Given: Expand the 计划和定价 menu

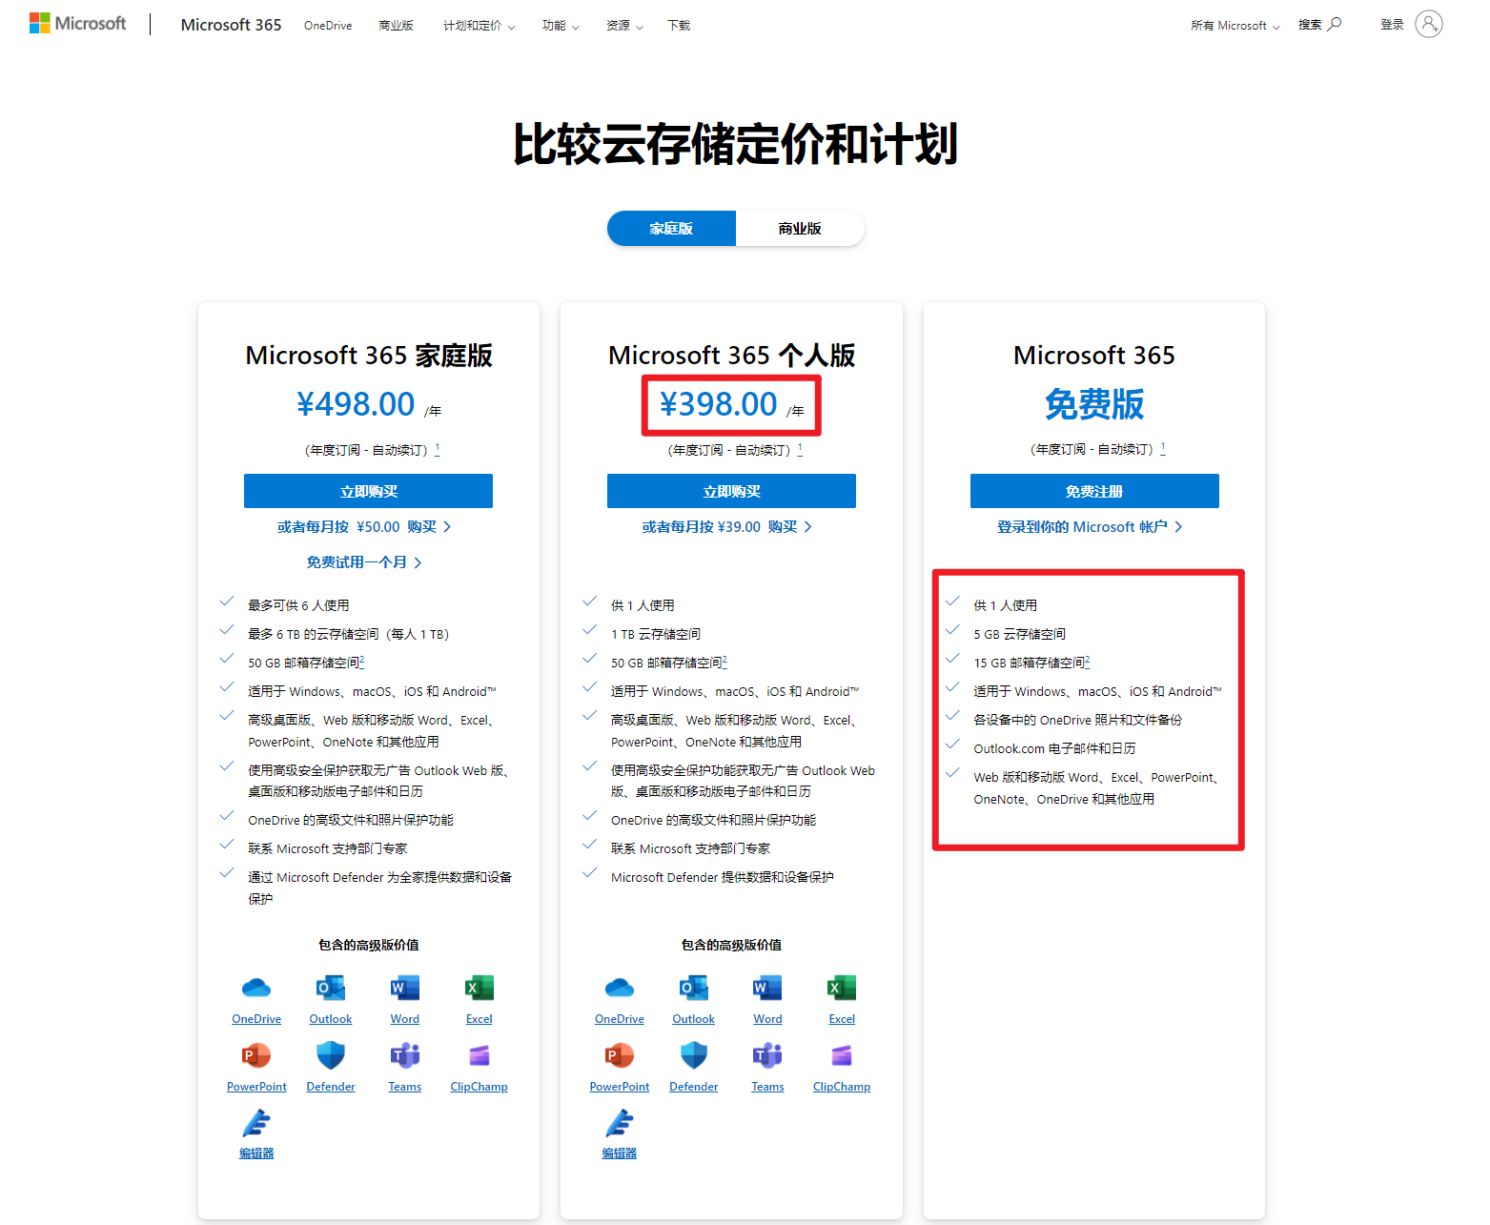Looking at the screenshot, I should [x=479, y=26].
